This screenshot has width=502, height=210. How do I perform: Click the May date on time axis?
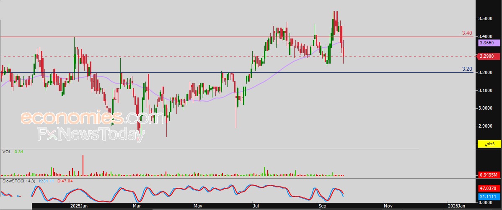(x=197, y=206)
